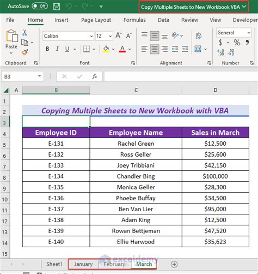
Task: Click Decrease Decimal icon
Action: click(231, 52)
